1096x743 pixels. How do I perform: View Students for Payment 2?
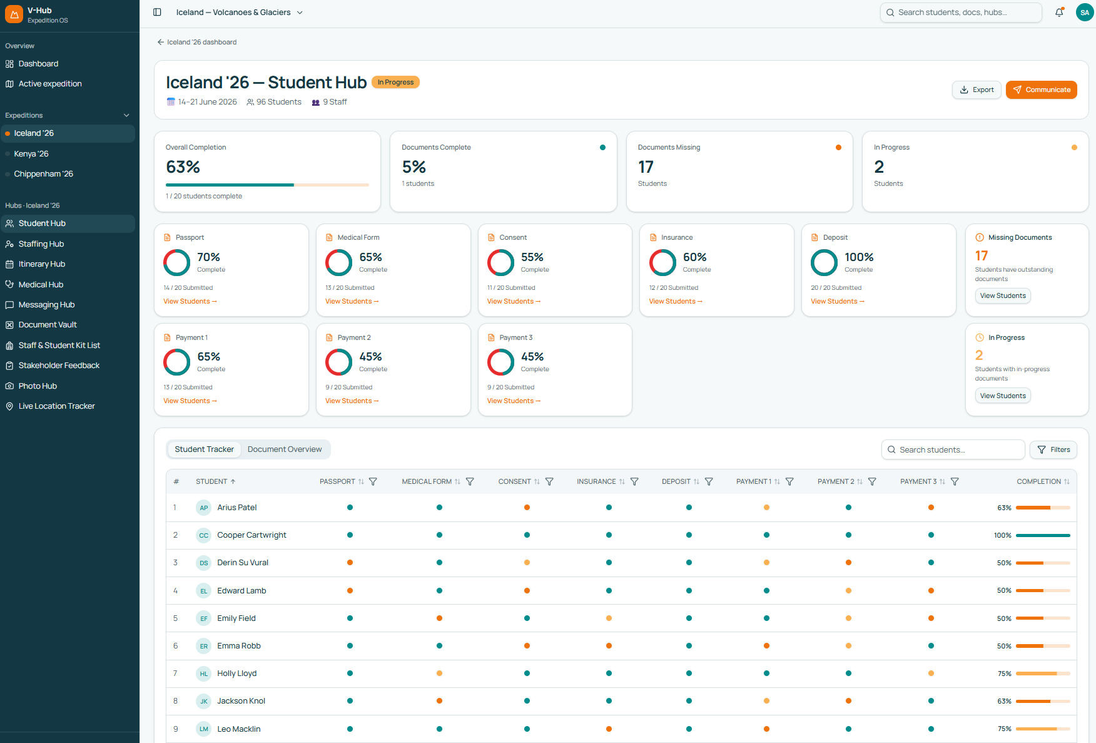[x=352, y=401]
